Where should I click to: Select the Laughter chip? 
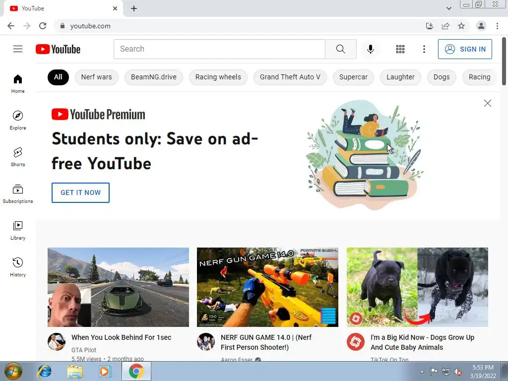click(x=400, y=77)
